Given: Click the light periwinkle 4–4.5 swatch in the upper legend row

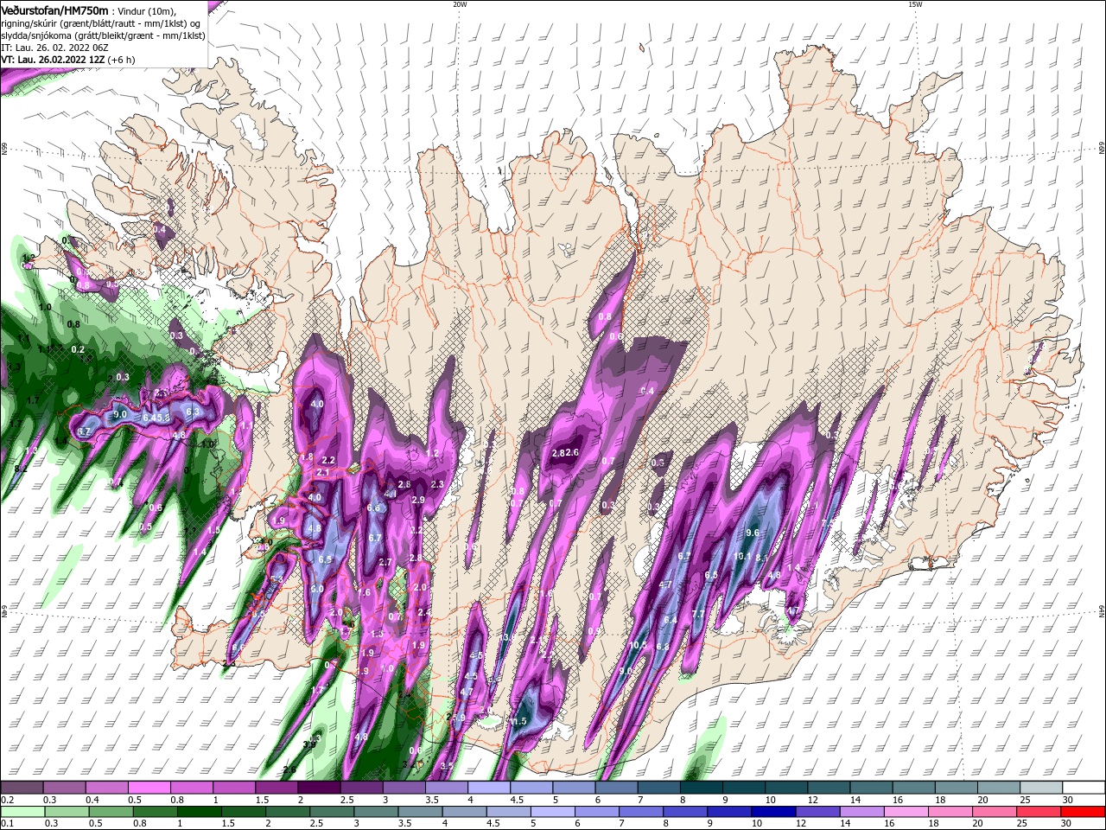Looking at the screenshot, I should click(x=489, y=788).
